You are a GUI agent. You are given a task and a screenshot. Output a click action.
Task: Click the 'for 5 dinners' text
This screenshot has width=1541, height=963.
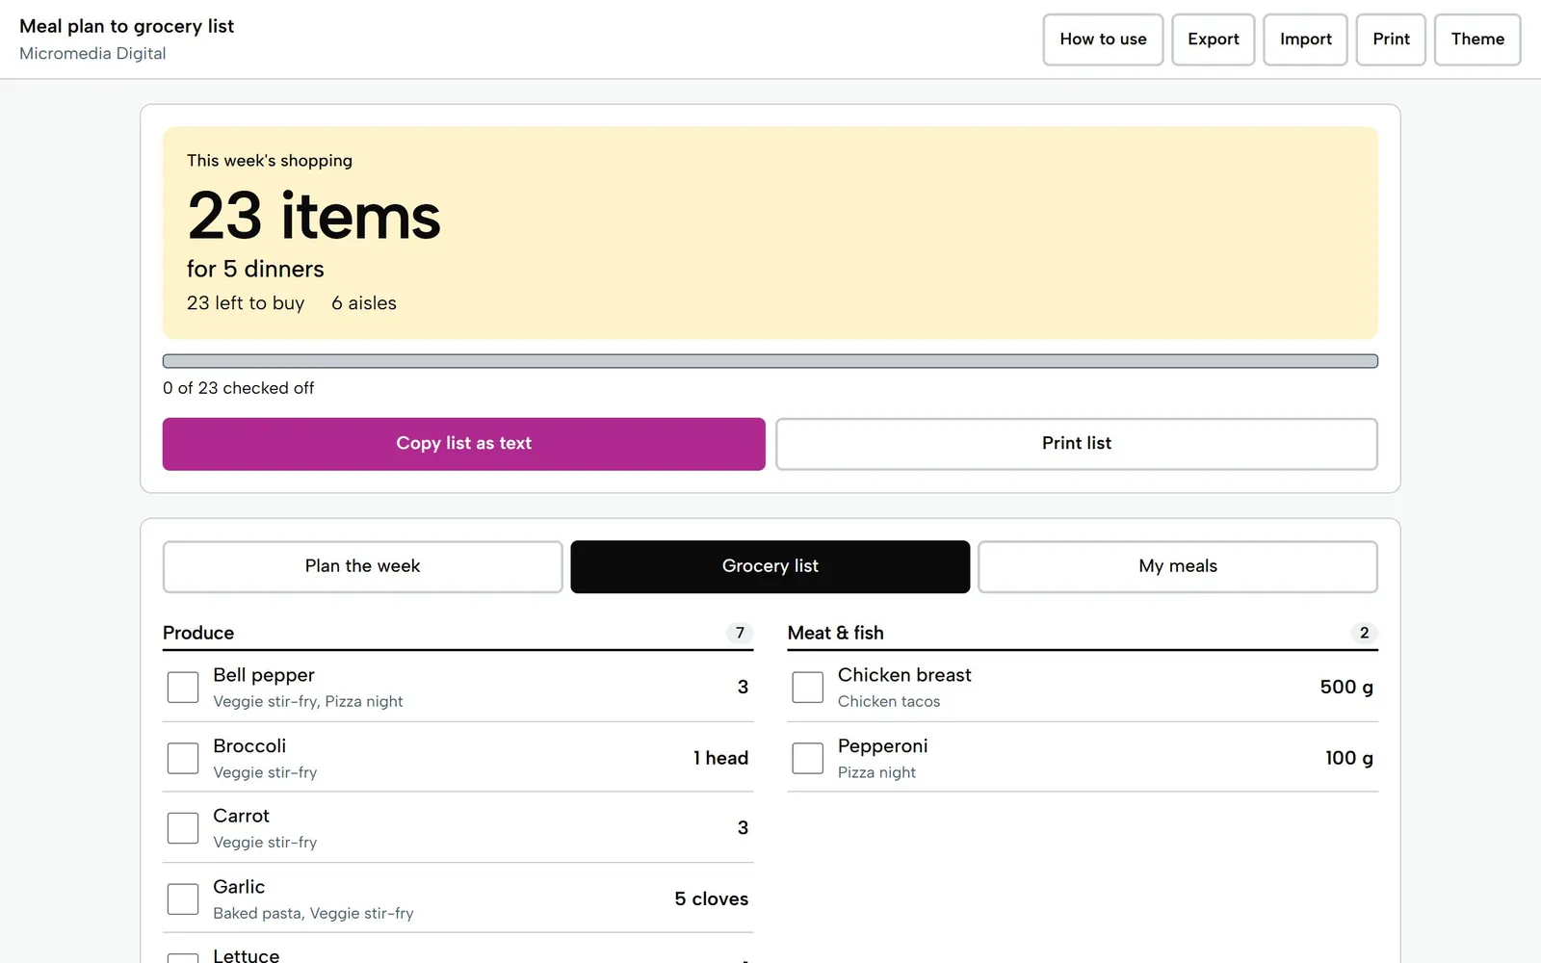click(255, 269)
